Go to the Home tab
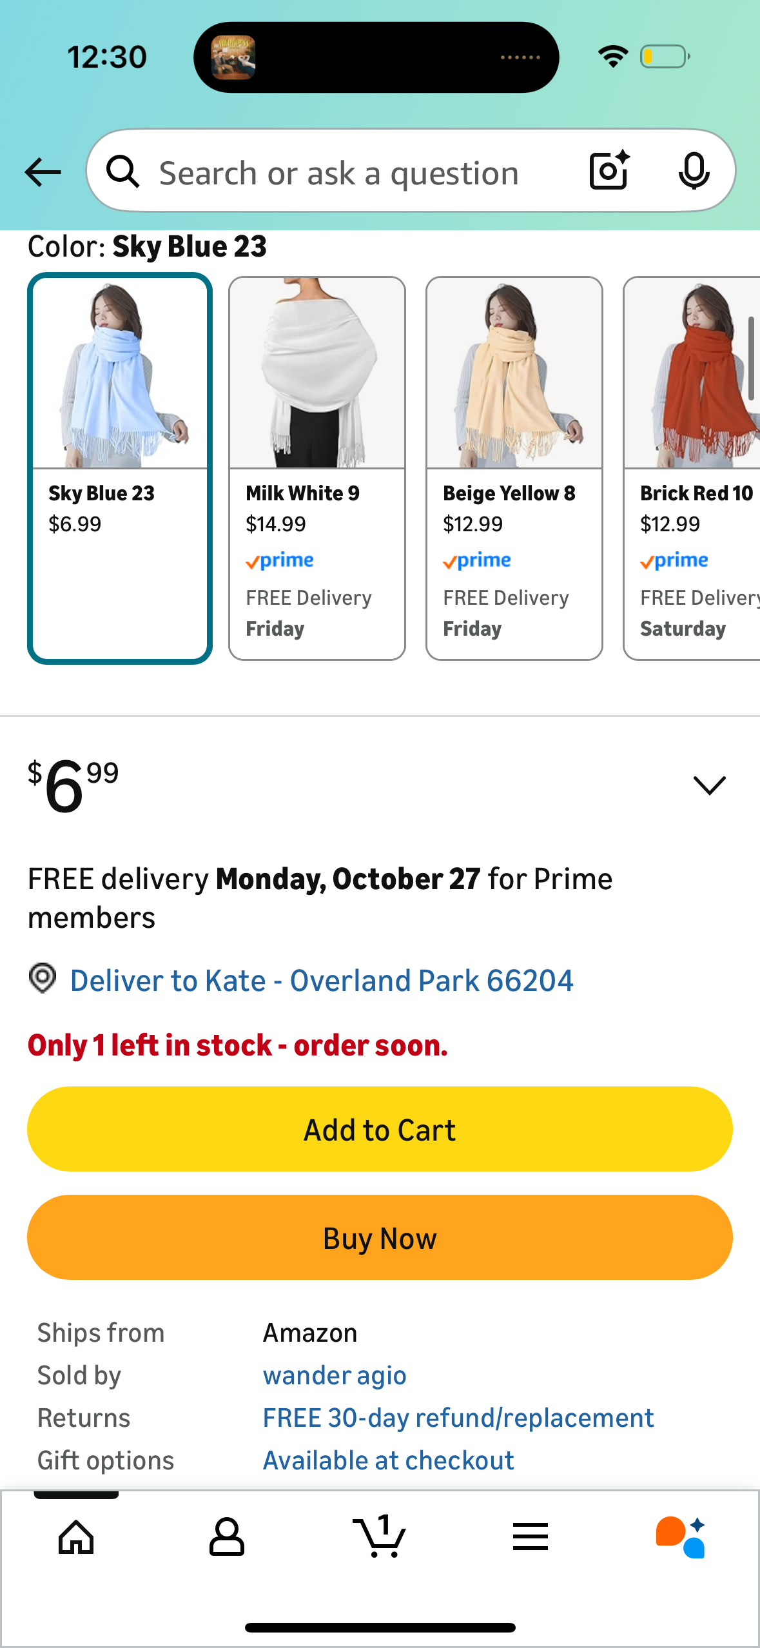760x1648 pixels. point(76,1536)
